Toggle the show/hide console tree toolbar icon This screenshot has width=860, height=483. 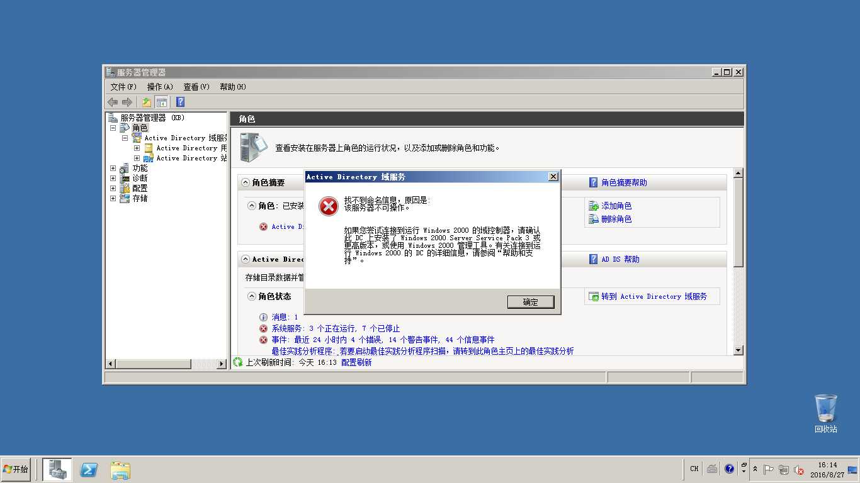click(x=162, y=102)
